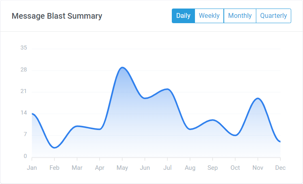
Task: Click the Dec label on the x-axis
Action: point(280,168)
